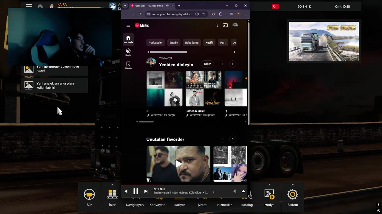
Task: Select the Podcast'ler chip
Action: (155, 43)
